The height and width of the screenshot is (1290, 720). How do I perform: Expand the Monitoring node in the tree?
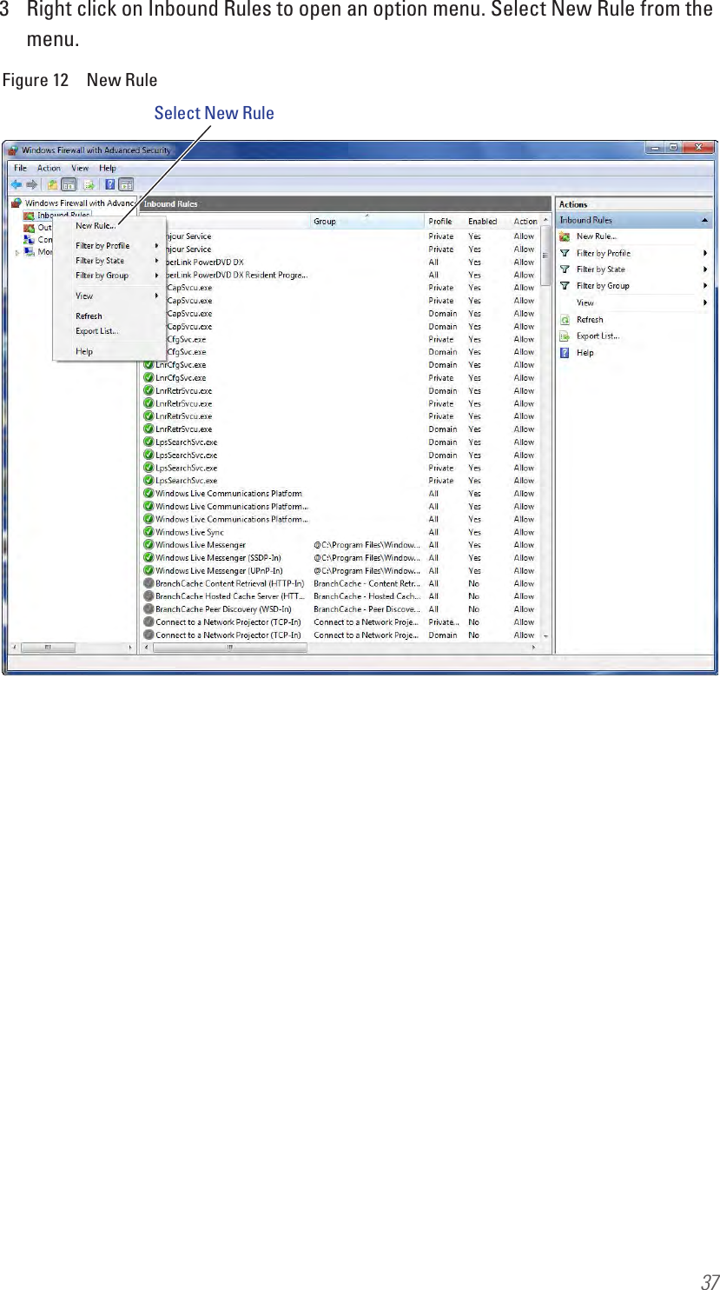[17, 252]
